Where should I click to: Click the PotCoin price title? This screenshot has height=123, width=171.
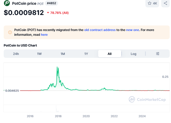pos(24,3)
